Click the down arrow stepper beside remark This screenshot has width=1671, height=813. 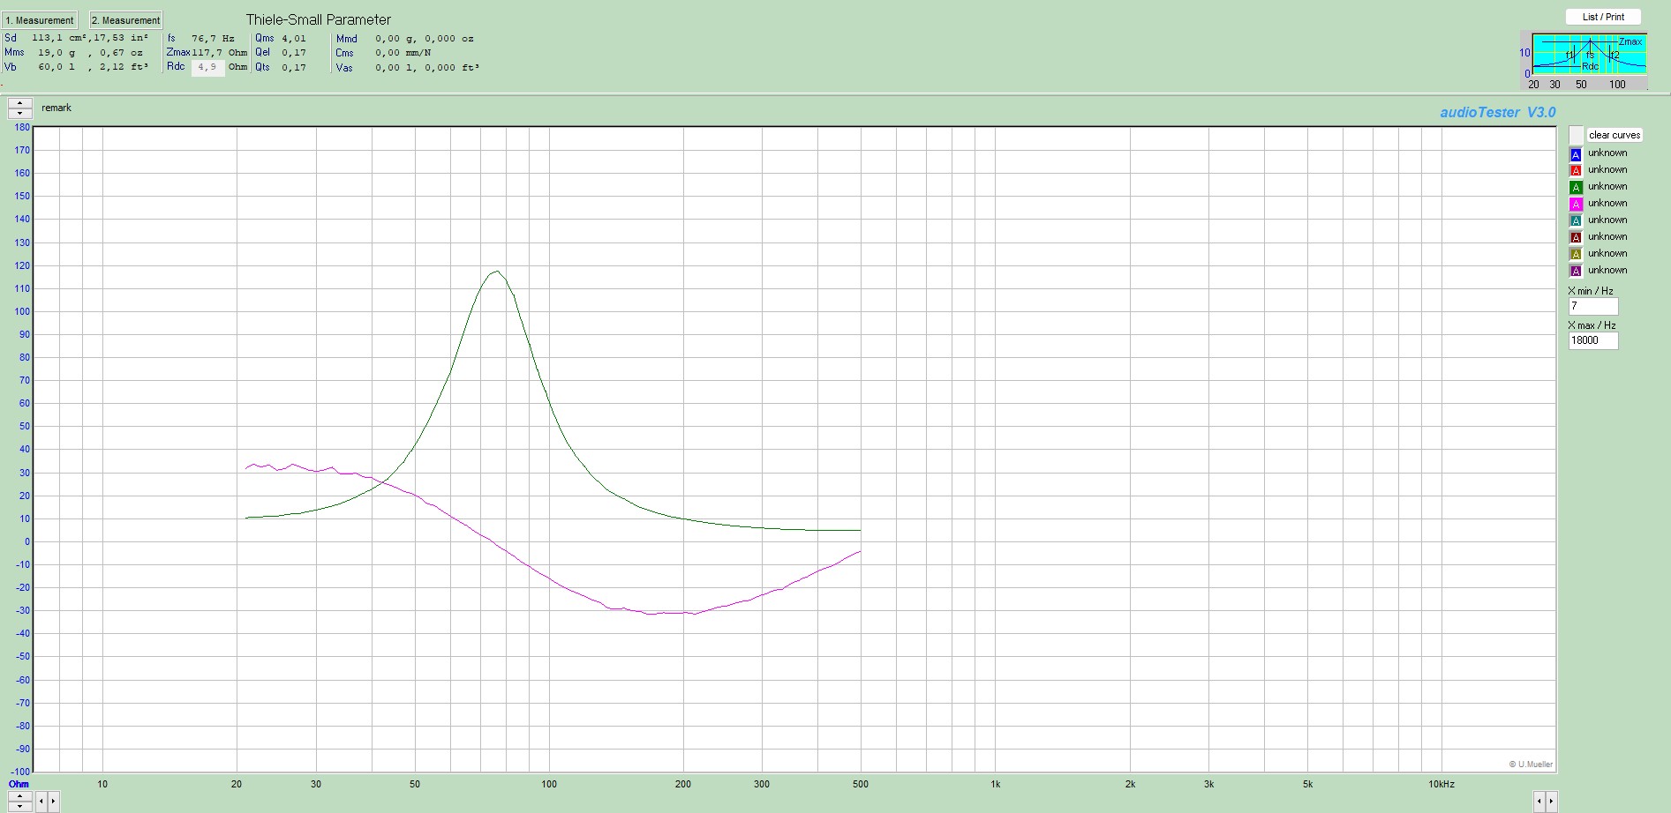[x=19, y=113]
